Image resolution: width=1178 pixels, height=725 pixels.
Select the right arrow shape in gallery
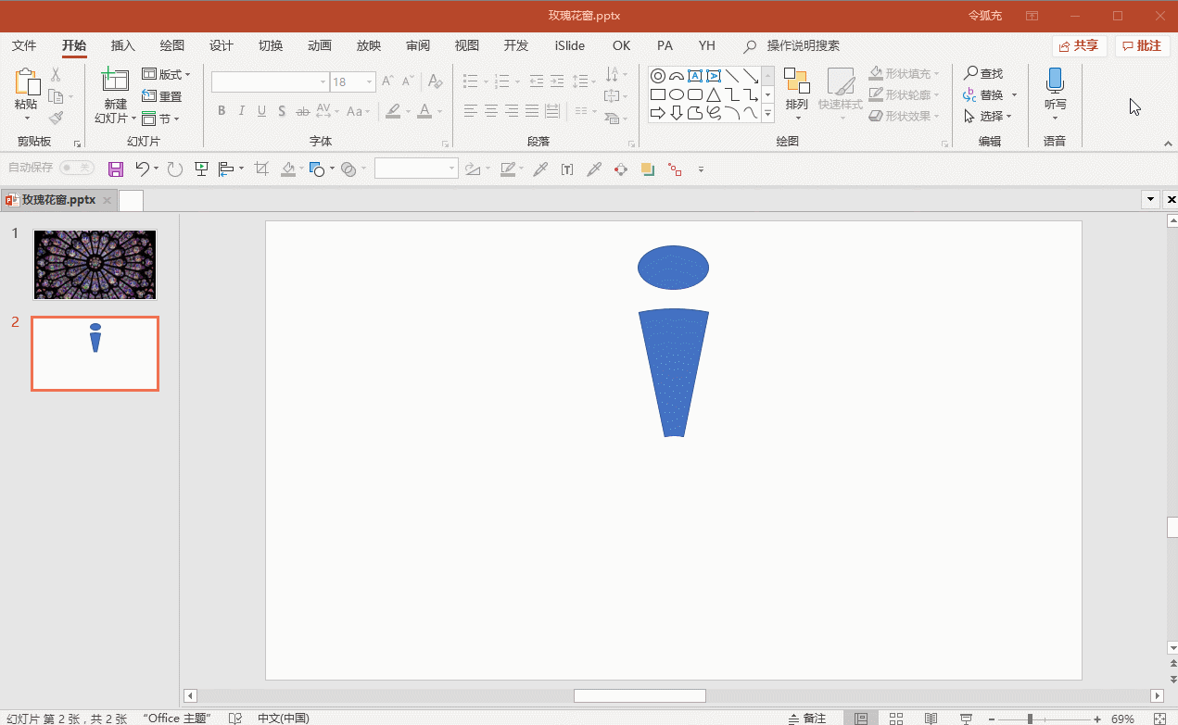[x=658, y=113]
